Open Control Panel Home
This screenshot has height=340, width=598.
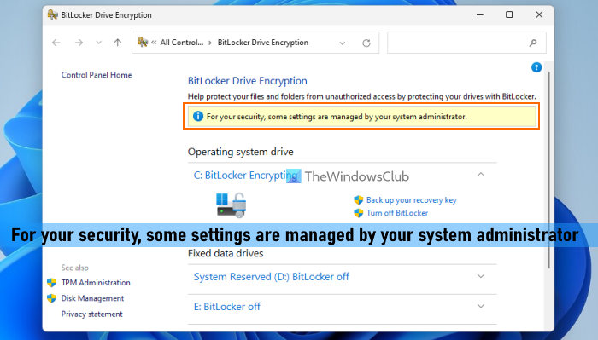(97, 75)
